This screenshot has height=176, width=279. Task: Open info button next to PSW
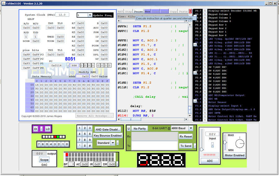(x=68, y=65)
